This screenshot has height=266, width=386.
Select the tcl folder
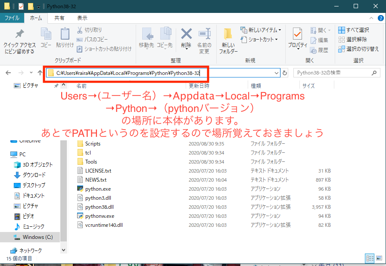click(x=84, y=153)
